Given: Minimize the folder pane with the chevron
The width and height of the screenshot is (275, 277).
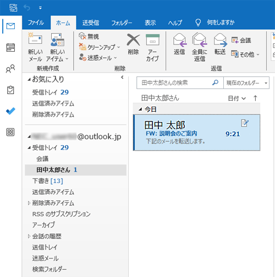Looking at the screenshot, I should point(122,77).
